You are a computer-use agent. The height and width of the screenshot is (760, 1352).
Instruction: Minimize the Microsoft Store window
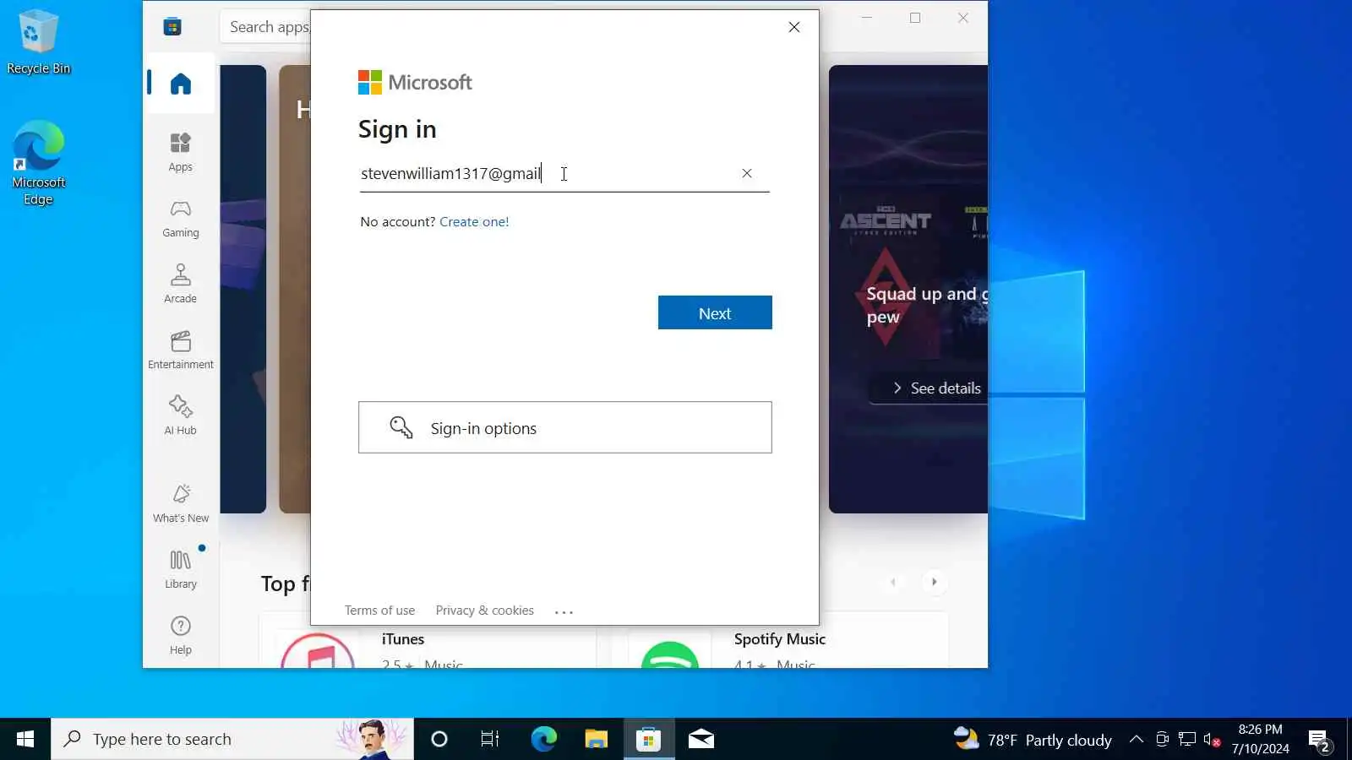(x=867, y=18)
